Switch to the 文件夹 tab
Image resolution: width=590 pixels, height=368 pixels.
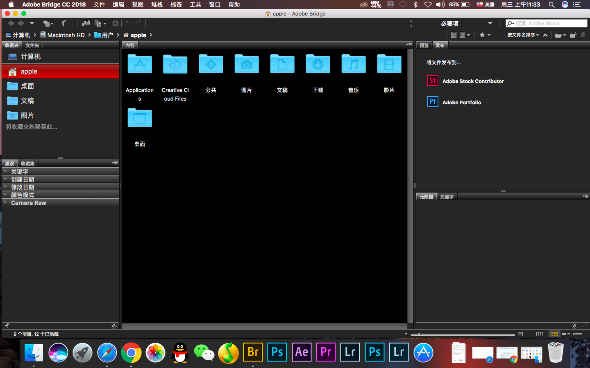click(32, 45)
